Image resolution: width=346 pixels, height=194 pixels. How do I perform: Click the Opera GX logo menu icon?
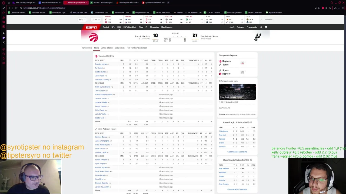(x=4, y=3)
